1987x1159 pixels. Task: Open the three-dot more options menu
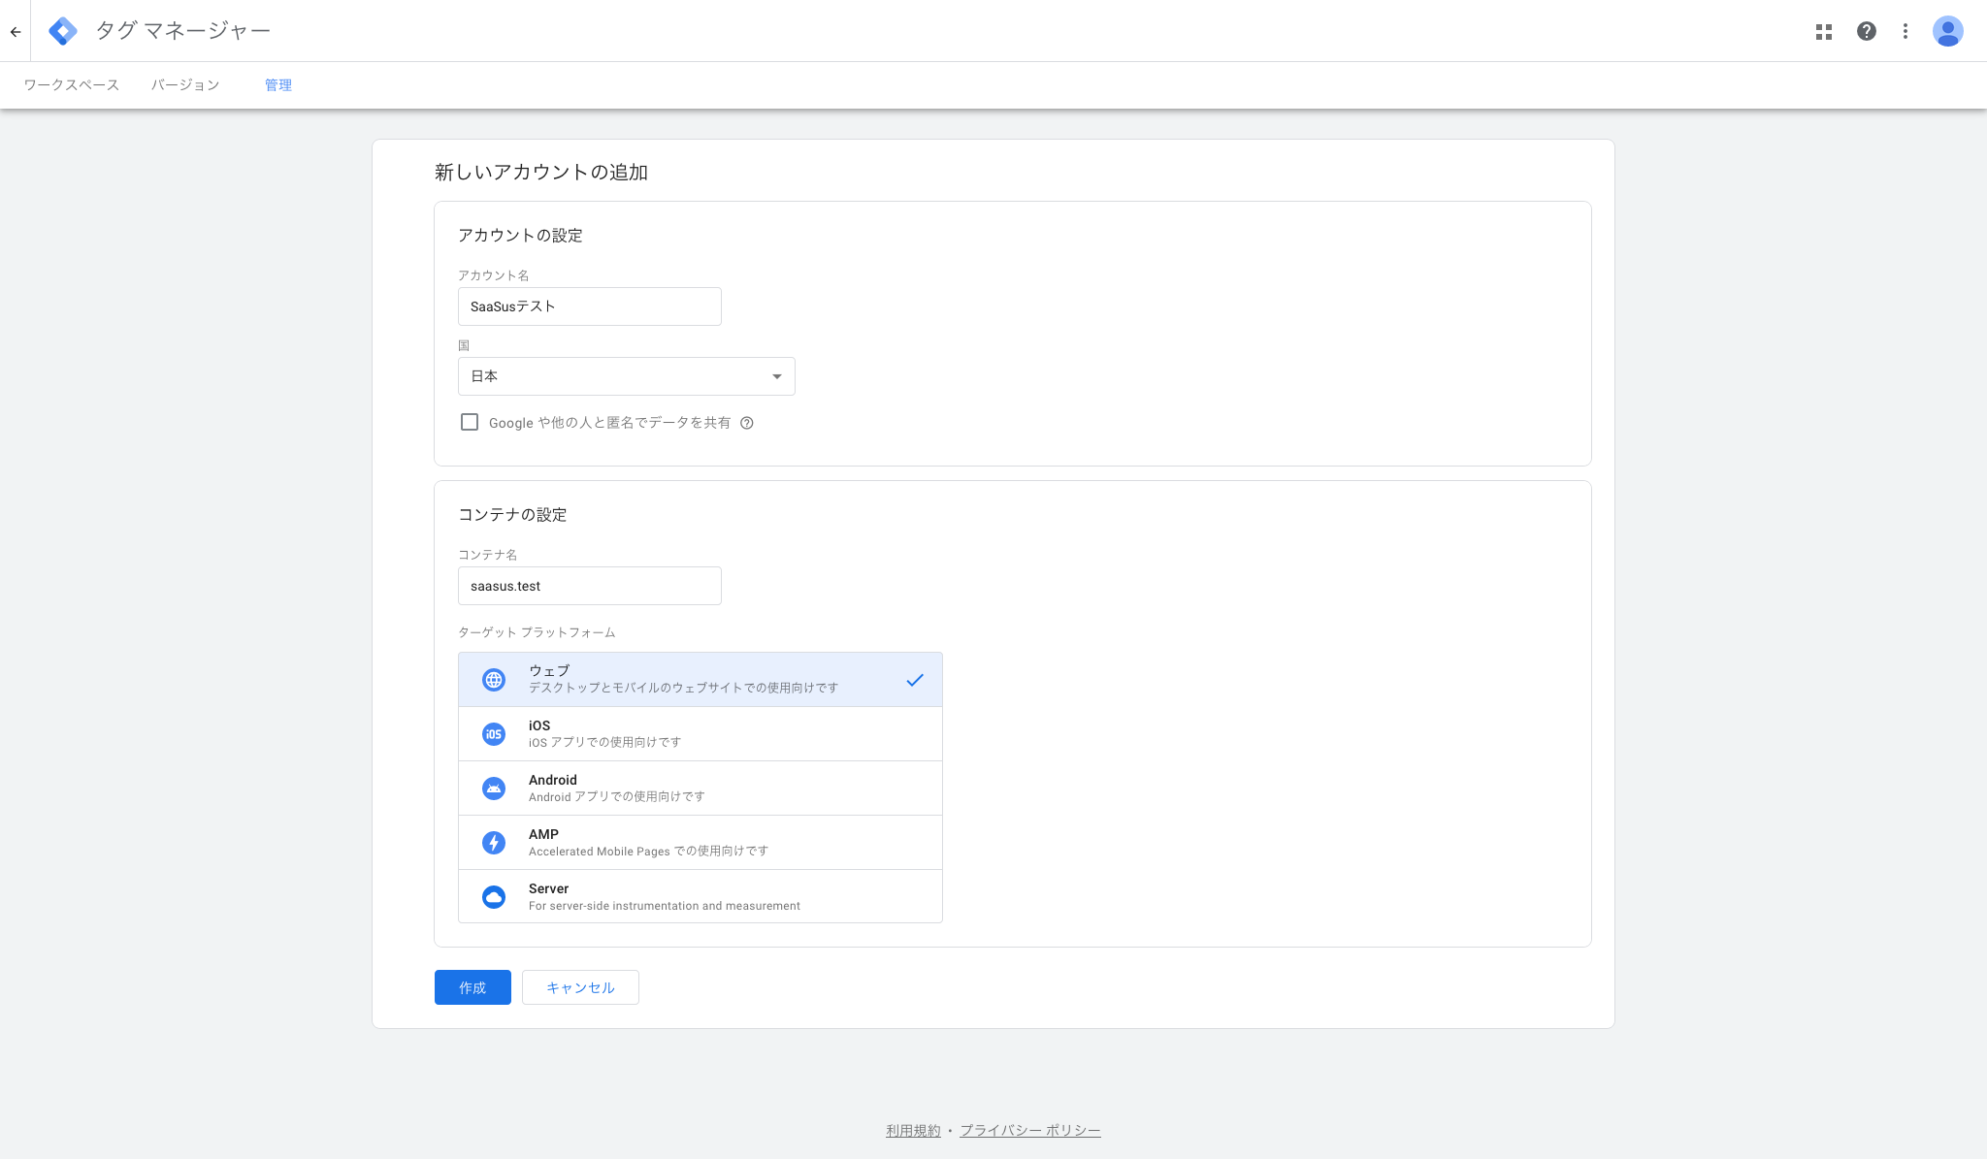click(1906, 31)
